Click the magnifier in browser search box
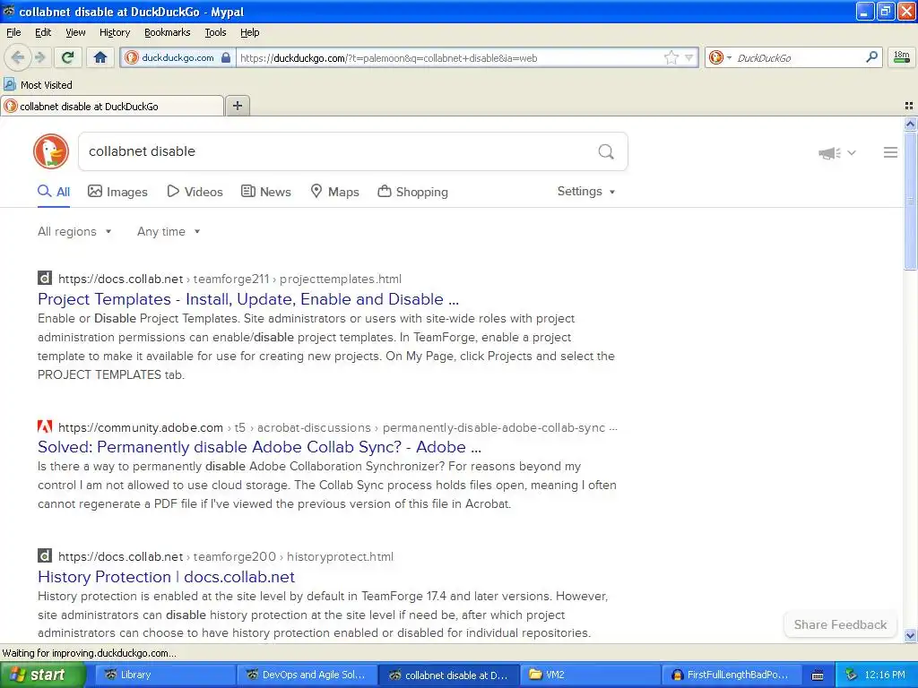This screenshot has height=688, width=918. point(871,56)
